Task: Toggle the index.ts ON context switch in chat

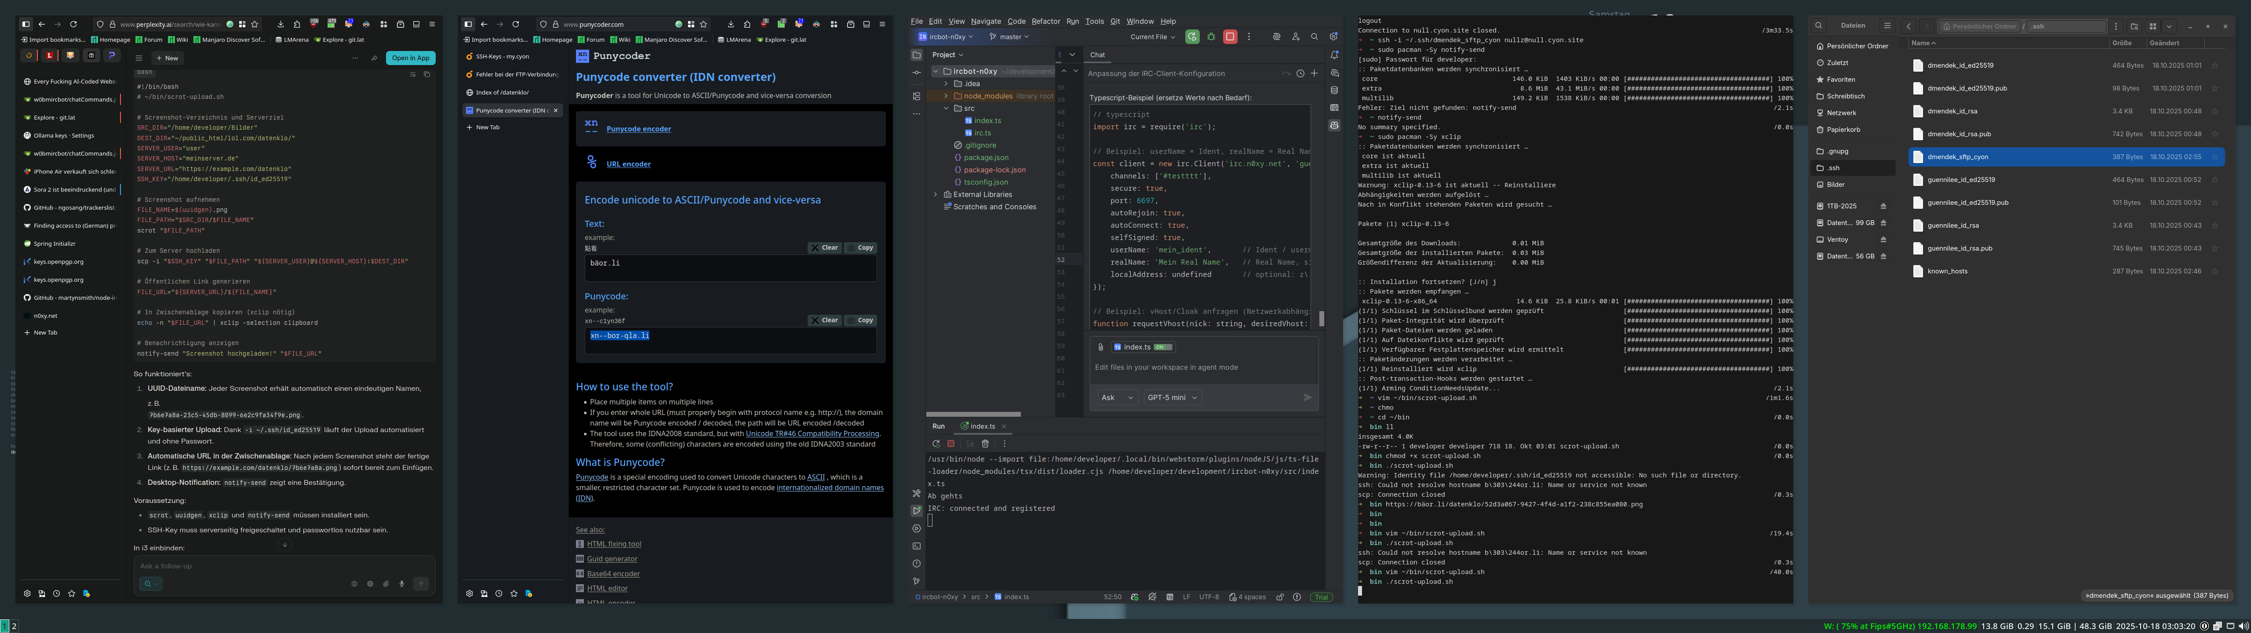Action: click(x=1162, y=347)
